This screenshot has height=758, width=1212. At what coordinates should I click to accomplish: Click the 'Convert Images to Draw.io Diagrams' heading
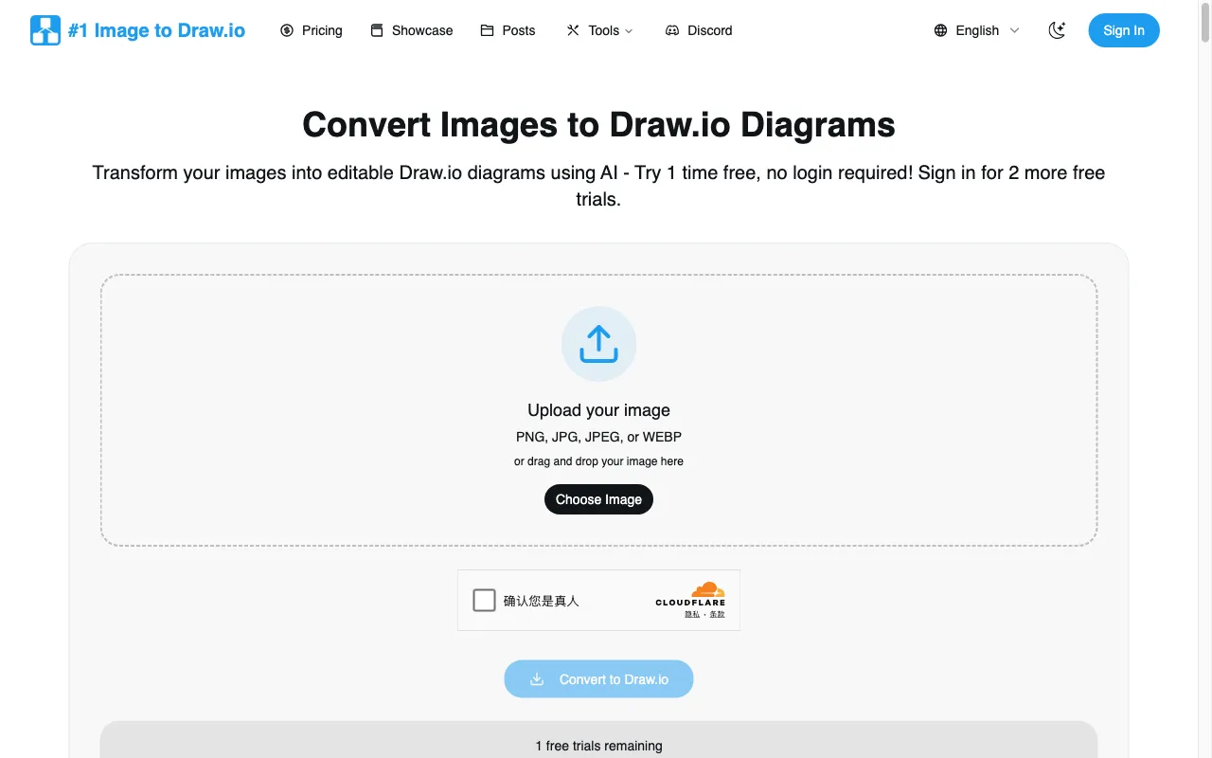598,125
